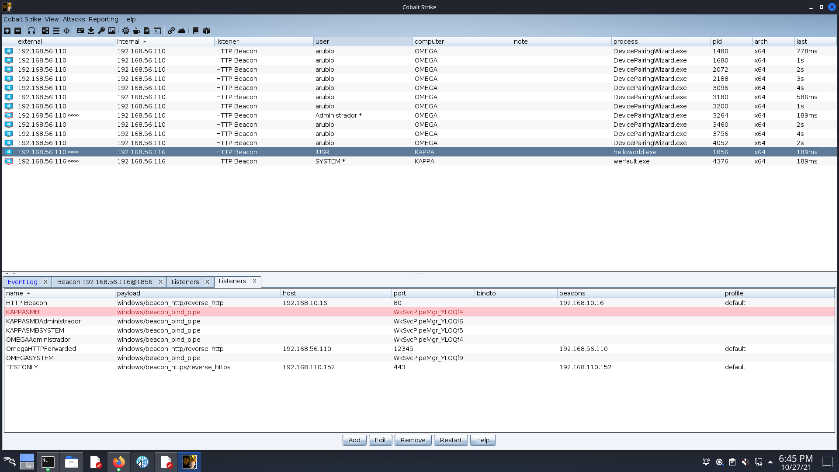Select session with pid 4052
The width and height of the screenshot is (839, 472).
click(x=419, y=143)
